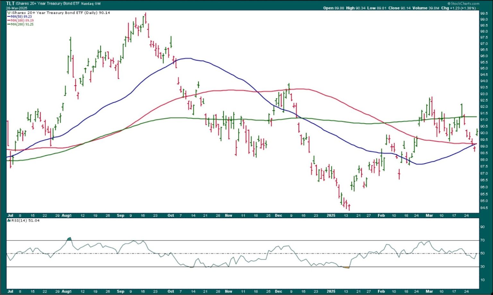Screen dimensions: 493x295
Task: Click the green MA(200) legend line swatch
Action: click(x=9, y=24)
